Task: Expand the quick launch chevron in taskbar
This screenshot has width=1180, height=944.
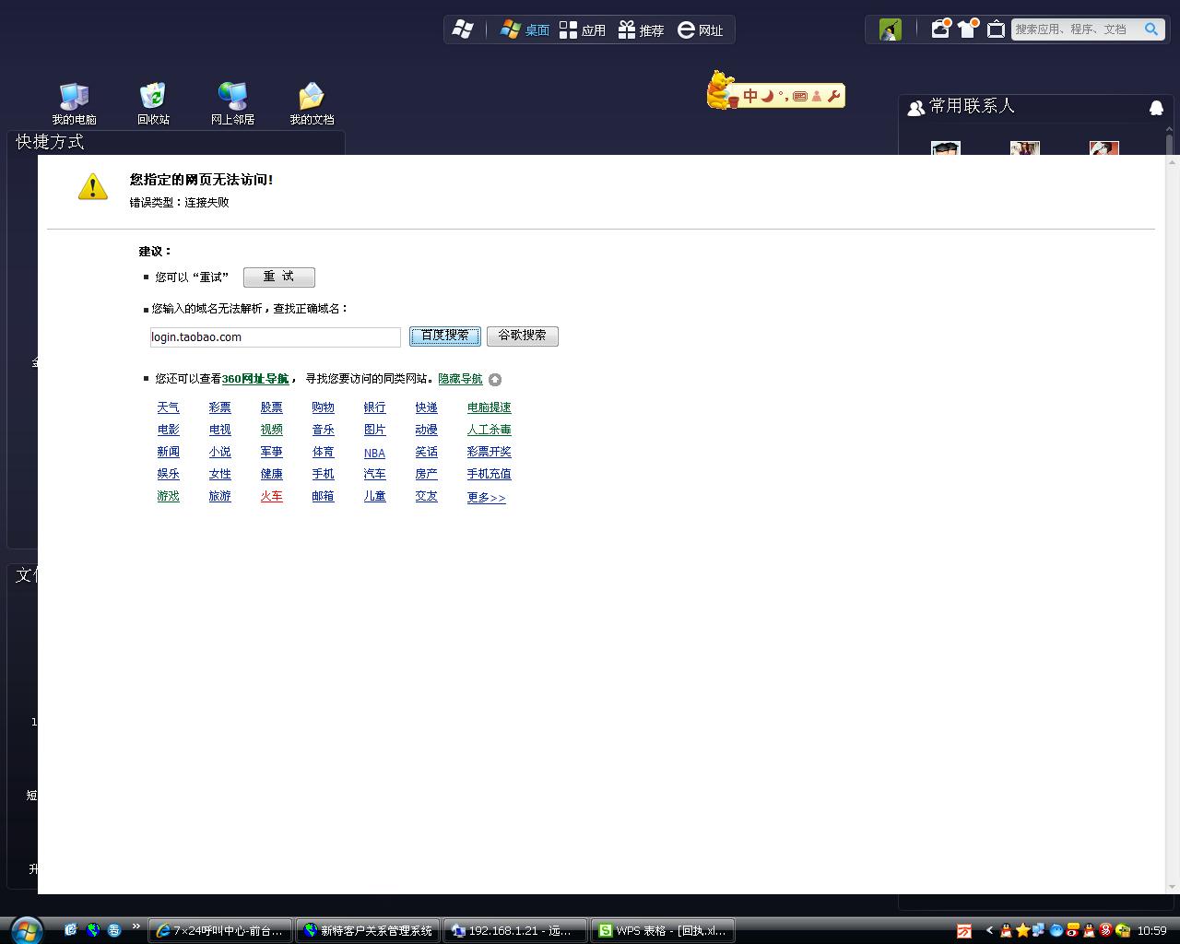Action: [x=136, y=926]
